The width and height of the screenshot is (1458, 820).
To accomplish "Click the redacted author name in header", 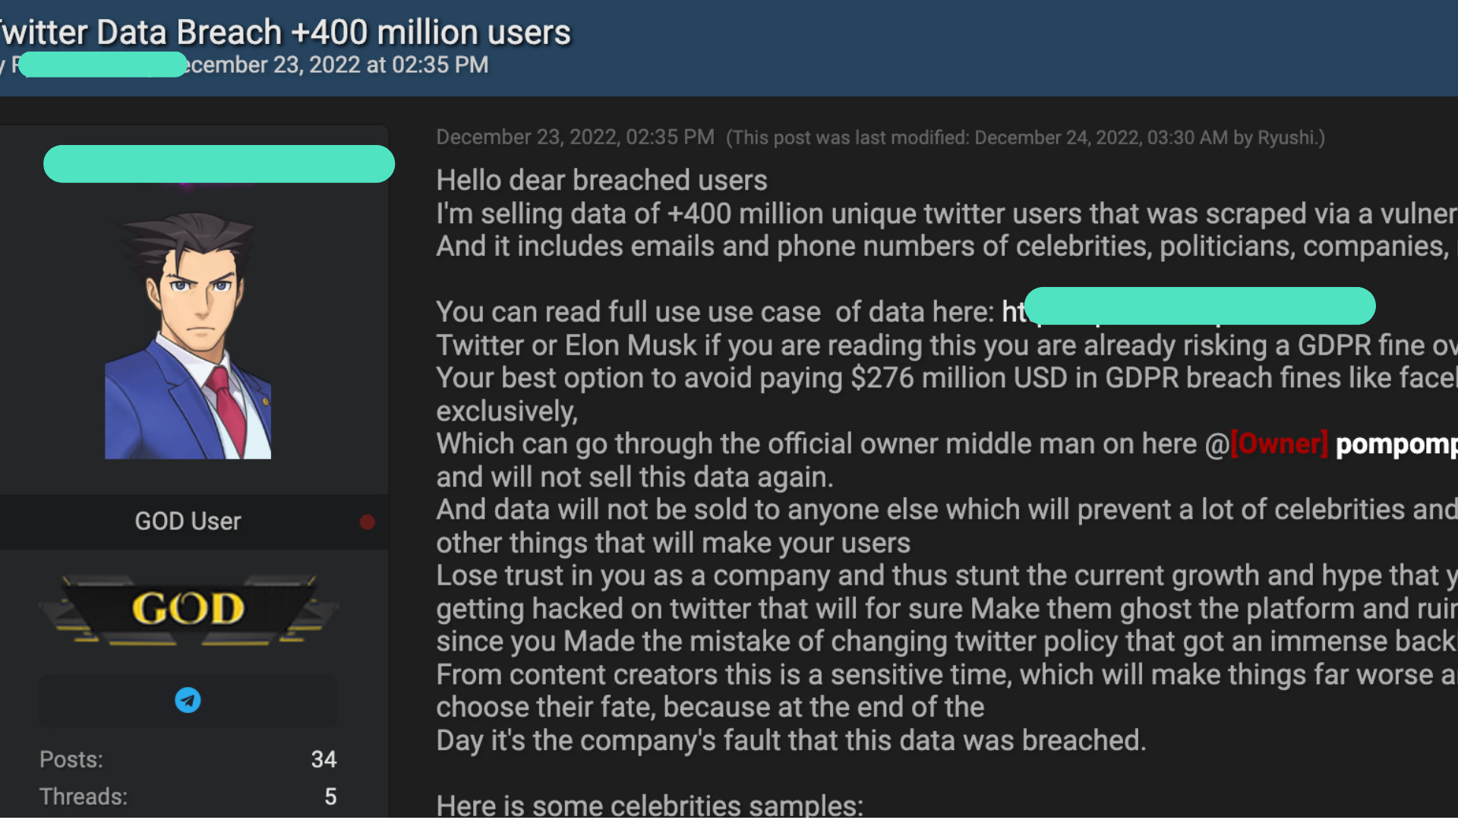I will coord(99,65).
